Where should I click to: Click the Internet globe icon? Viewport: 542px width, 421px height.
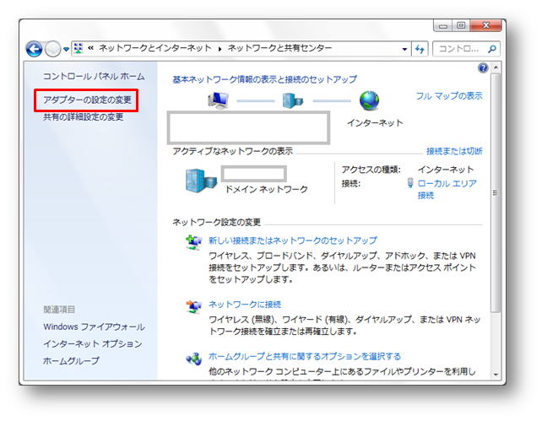pyautogui.click(x=369, y=100)
